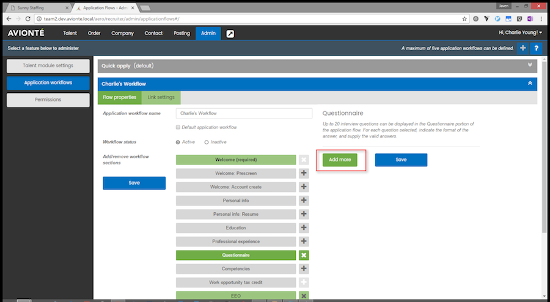Open new browser tab
This screenshot has height=302, width=550.
(x=145, y=8)
